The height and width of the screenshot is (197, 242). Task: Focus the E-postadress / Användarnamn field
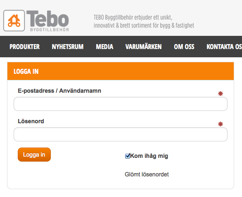[121, 104]
